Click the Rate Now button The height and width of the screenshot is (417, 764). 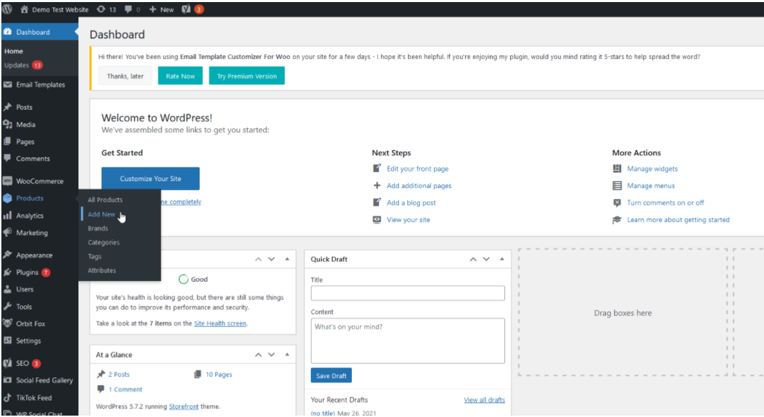pos(180,76)
